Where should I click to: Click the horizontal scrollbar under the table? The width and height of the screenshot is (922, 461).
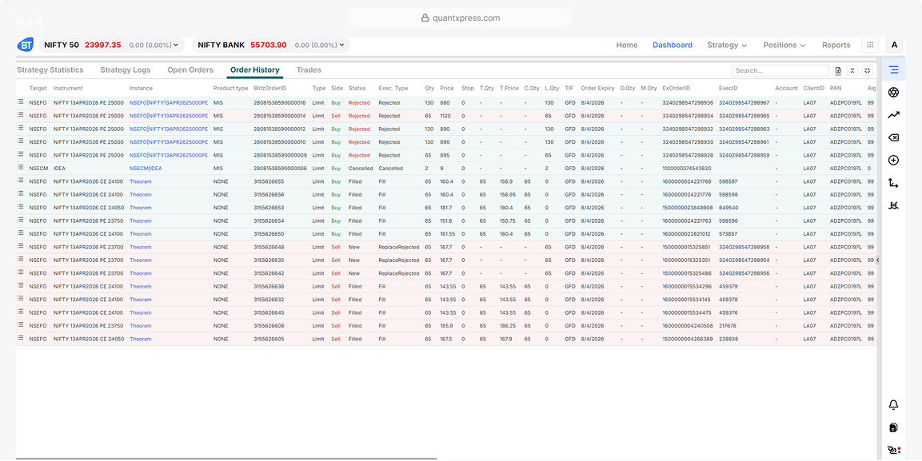point(226,459)
